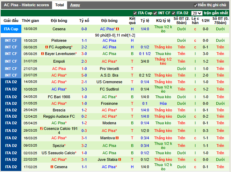The image size is (231, 172).
Task: Click the card icon before Cosenza Calcio 1914
Action: point(42,128)
